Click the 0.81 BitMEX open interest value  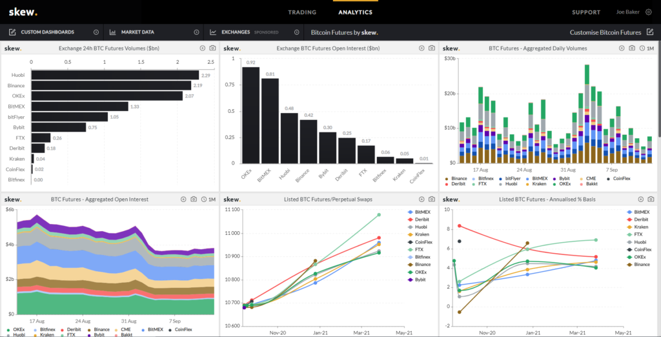270,74
